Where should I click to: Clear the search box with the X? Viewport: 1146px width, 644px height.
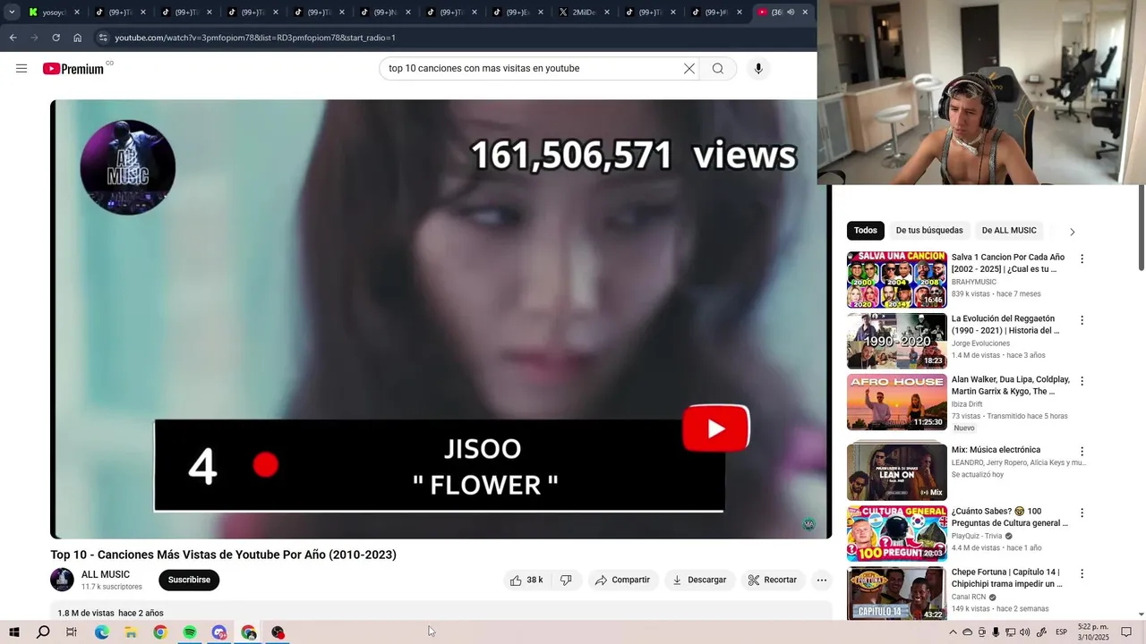(x=689, y=69)
